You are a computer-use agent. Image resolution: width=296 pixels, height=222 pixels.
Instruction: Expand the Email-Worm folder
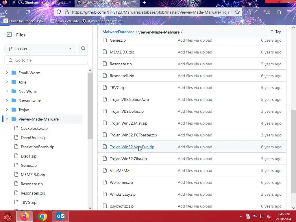tap(7, 73)
